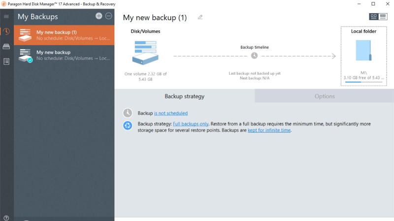Viewport: 394px width, 221px height.
Task: Open the Help question mark icon
Action: (6, 218)
